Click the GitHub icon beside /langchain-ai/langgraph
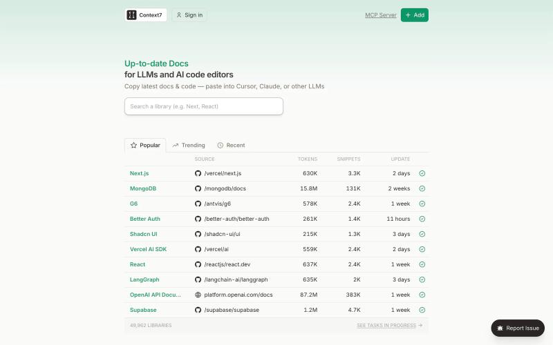This screenshot has height=345, width=553. tap(198, 279)
